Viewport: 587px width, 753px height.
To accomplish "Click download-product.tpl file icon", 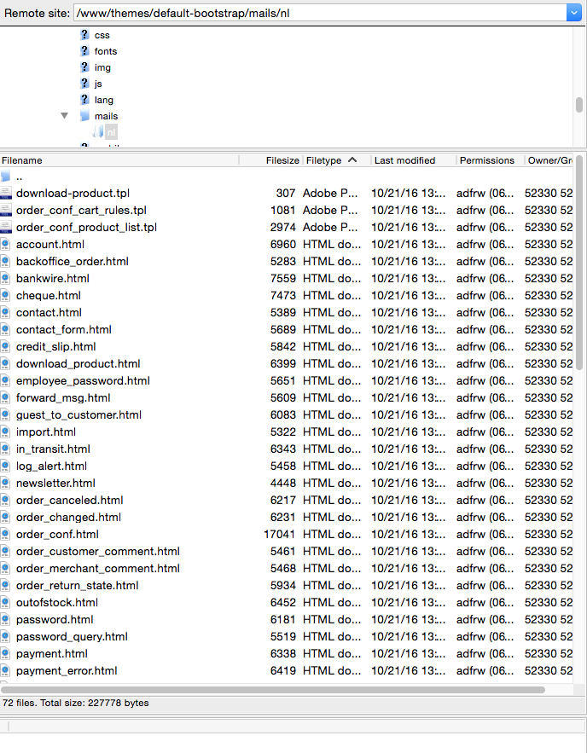I will (5, 194).
